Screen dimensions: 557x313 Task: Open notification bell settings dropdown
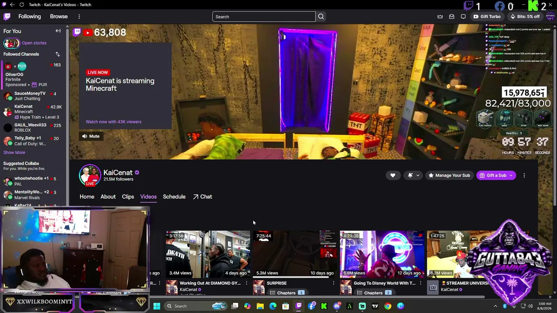(414, 175)
